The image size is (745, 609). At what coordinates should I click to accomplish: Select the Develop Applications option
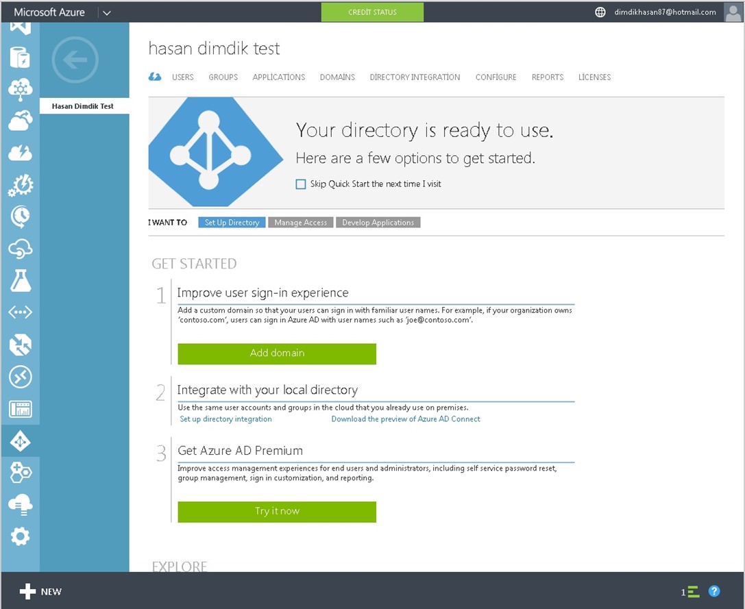(378, 223)
